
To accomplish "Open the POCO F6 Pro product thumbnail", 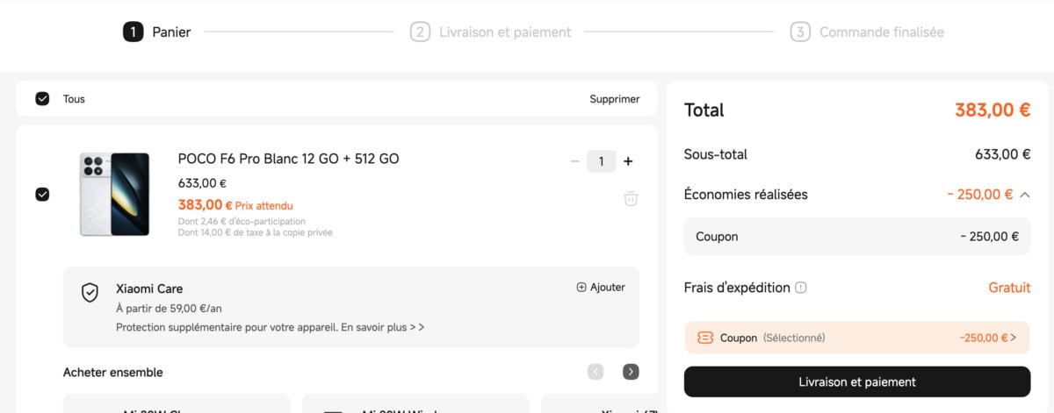I will [114, 194].
